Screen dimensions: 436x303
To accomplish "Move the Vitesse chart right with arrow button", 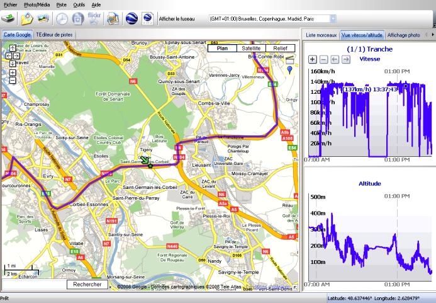I will point(346,59).
